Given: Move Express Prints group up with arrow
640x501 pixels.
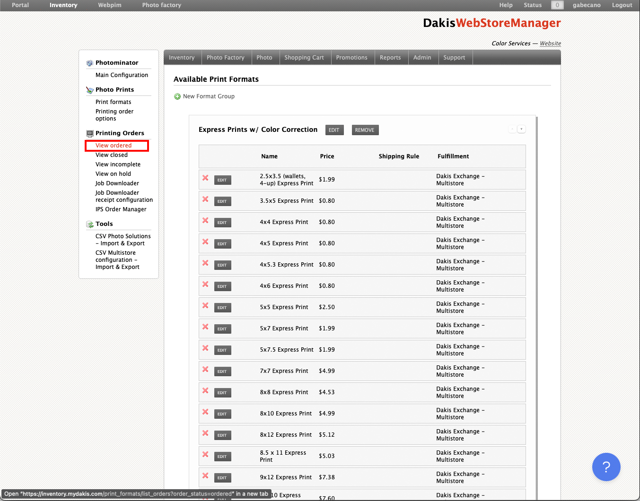Looking at the screenshot, I should click(x=512, y=129).
